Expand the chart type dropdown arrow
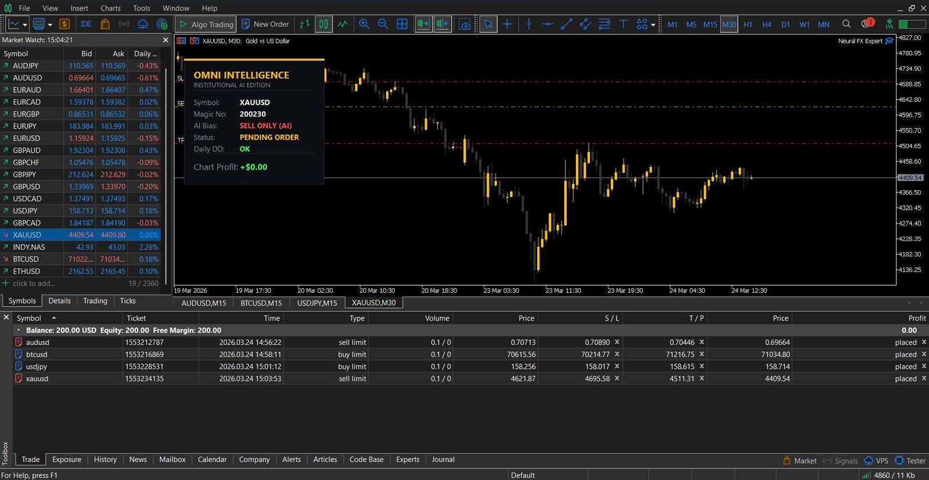Image resolution: width=929 pixels, height=480 pixels. [24, 24]
